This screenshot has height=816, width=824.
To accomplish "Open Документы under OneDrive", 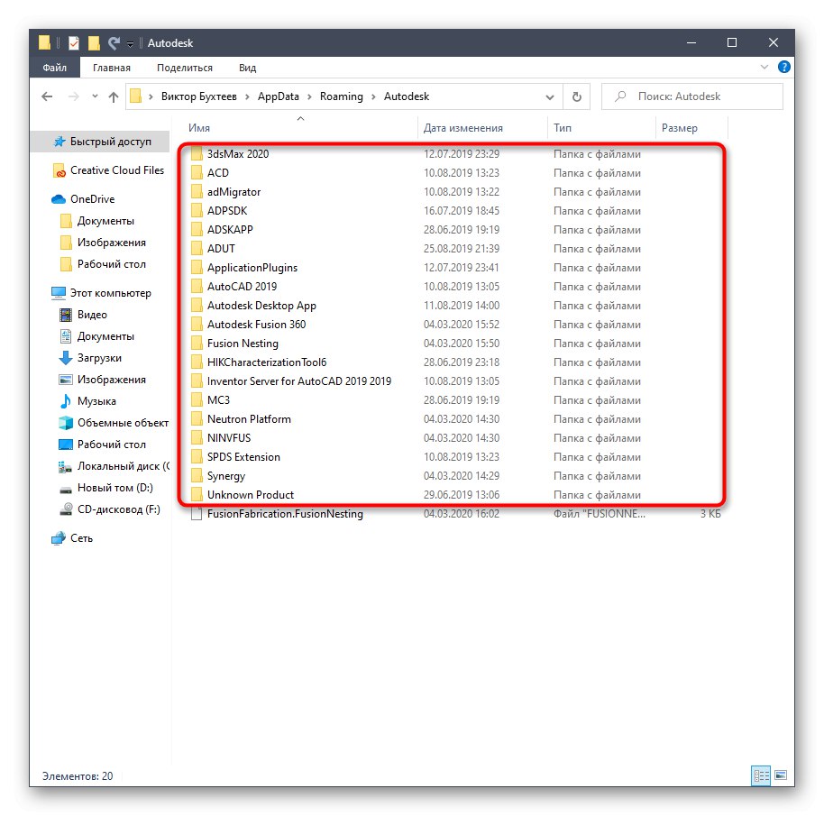I will coord(97,221).
